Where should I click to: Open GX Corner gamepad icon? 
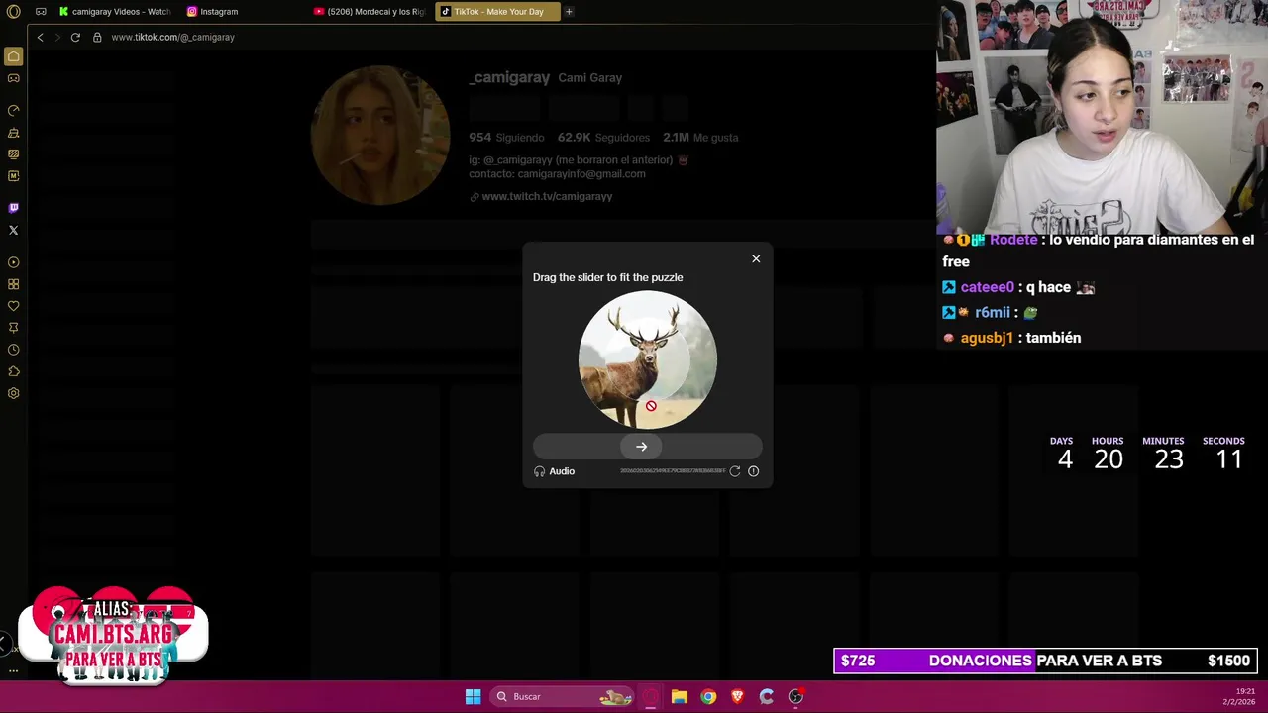(x=13, y=78)
